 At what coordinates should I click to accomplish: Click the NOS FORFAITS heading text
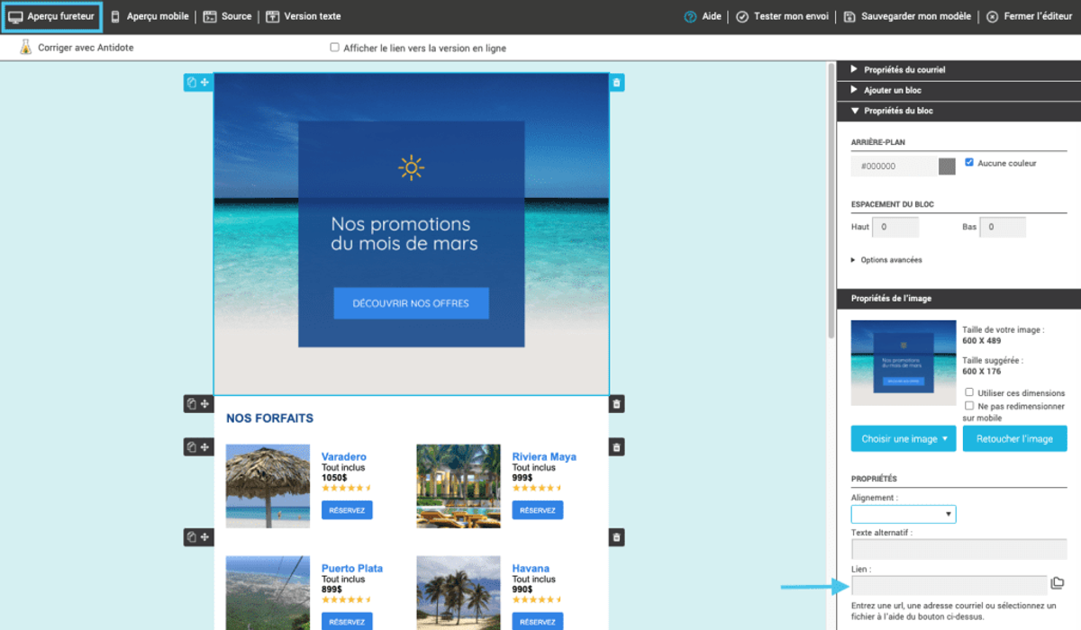(x=270, y=418)
